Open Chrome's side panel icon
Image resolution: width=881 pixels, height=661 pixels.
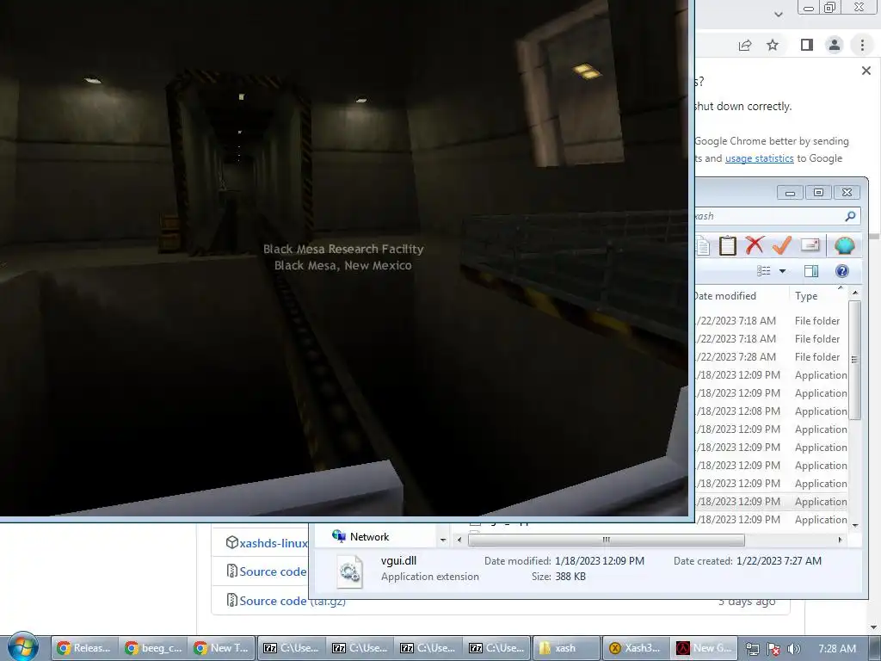click(807, 45)
